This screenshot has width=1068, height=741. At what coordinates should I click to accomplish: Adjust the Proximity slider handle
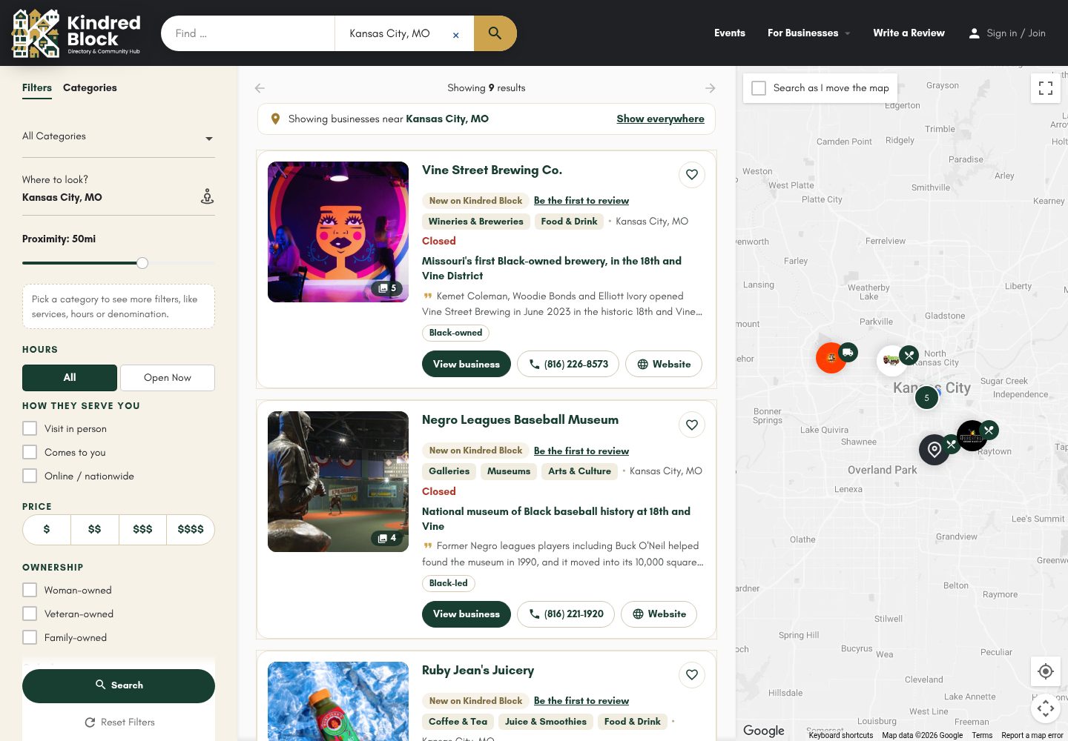coord(142,263)
